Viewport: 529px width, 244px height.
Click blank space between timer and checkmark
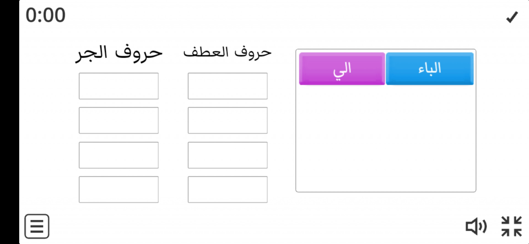click(276, 17)
